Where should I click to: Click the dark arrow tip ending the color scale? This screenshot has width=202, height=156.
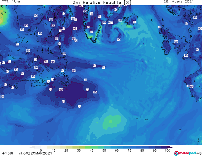pos(170,147)
